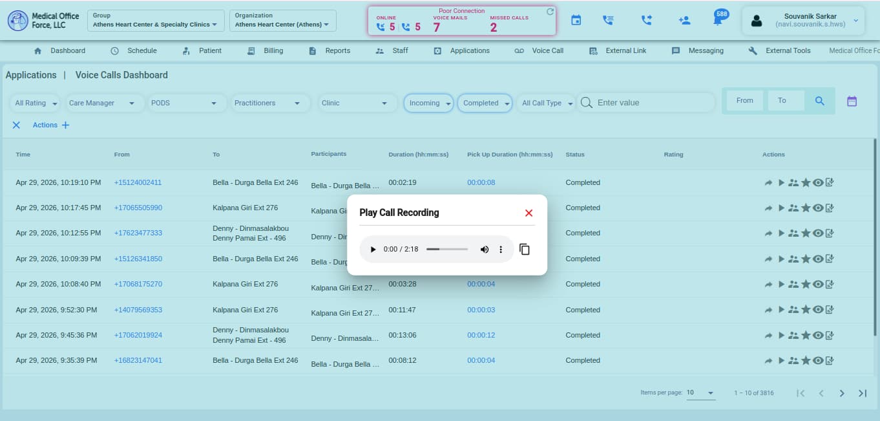Mute the recording audio

click(485, 250)
